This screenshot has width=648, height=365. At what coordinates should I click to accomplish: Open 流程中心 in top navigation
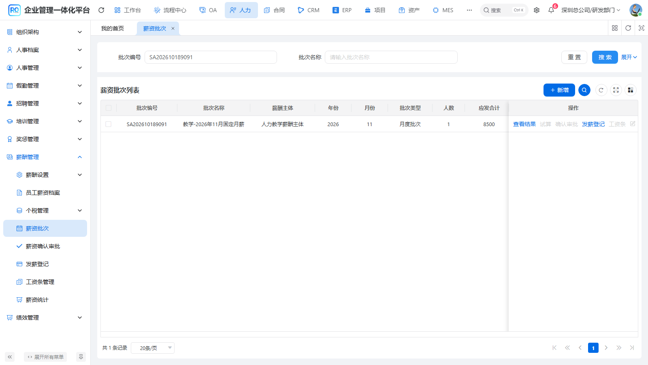(x=170, y=10)
